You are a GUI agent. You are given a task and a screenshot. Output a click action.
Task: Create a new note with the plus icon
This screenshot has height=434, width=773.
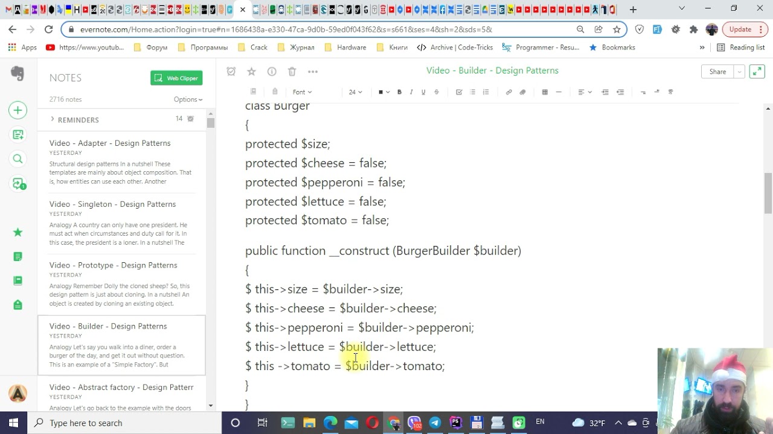tap(18, 110)
